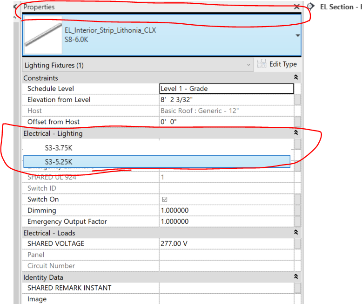The image size is (362, 304).
Task: Click the SHARED REMARK INSTANT value field
Action: coord(227,288)
